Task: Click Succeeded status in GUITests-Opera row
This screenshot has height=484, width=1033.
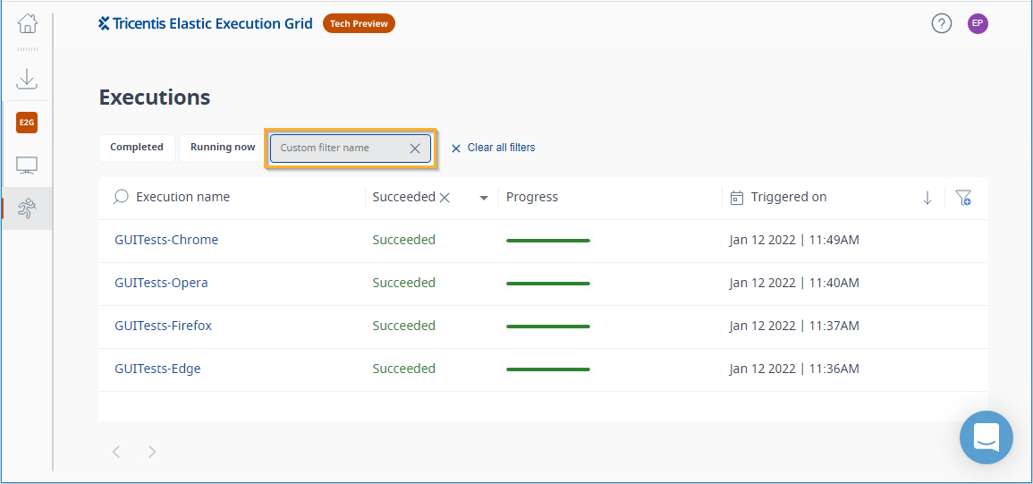Action: click(404, 283)
